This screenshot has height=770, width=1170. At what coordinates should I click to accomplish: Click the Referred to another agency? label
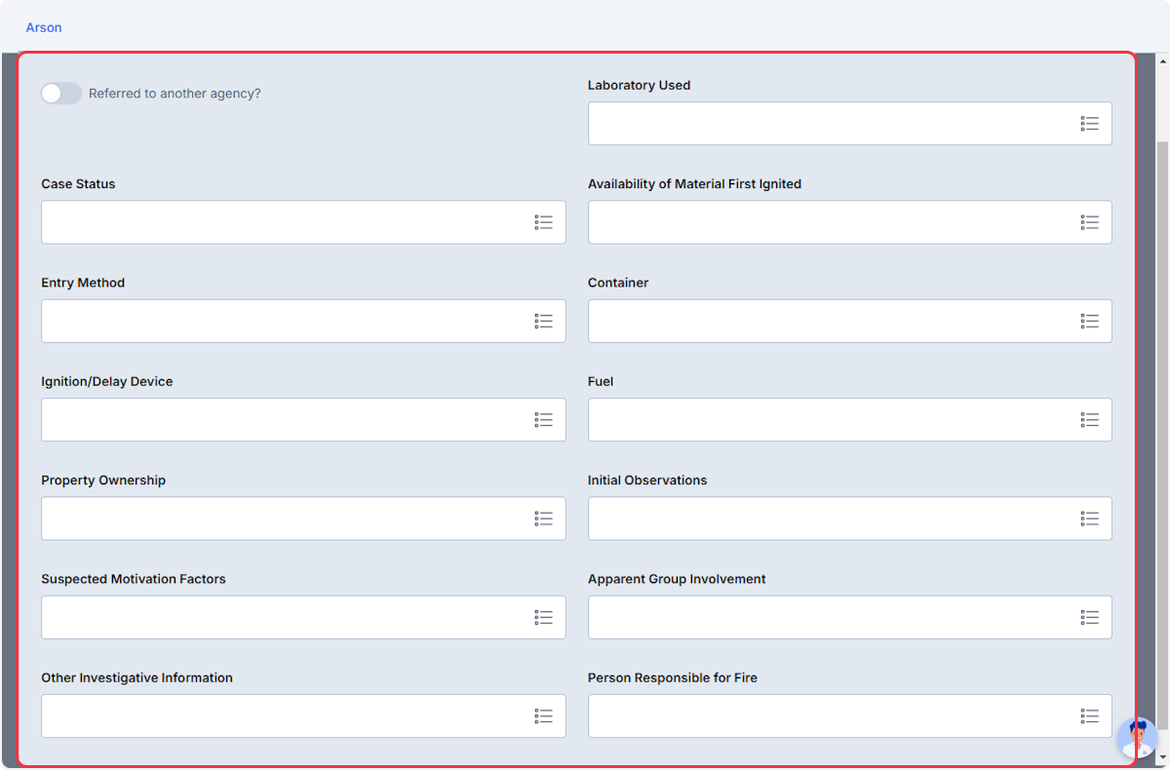click(175, 94)
